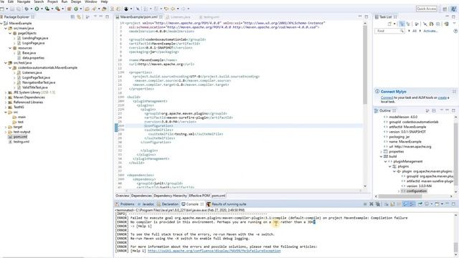Click the Outline horizontal scrollbar

400,196
